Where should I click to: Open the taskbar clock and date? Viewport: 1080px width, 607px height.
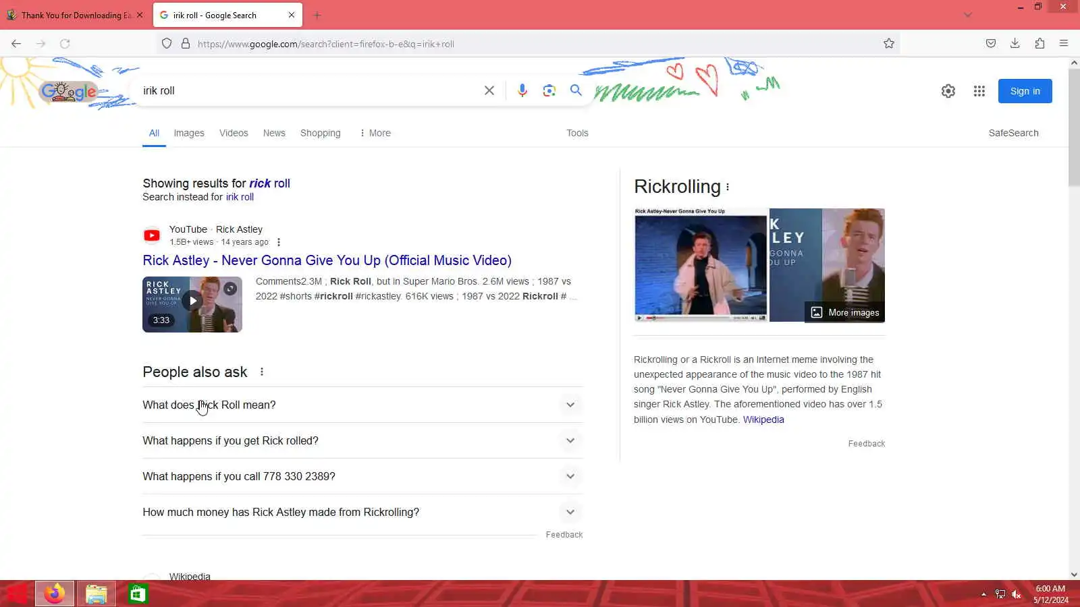(x=1050, y=594)
